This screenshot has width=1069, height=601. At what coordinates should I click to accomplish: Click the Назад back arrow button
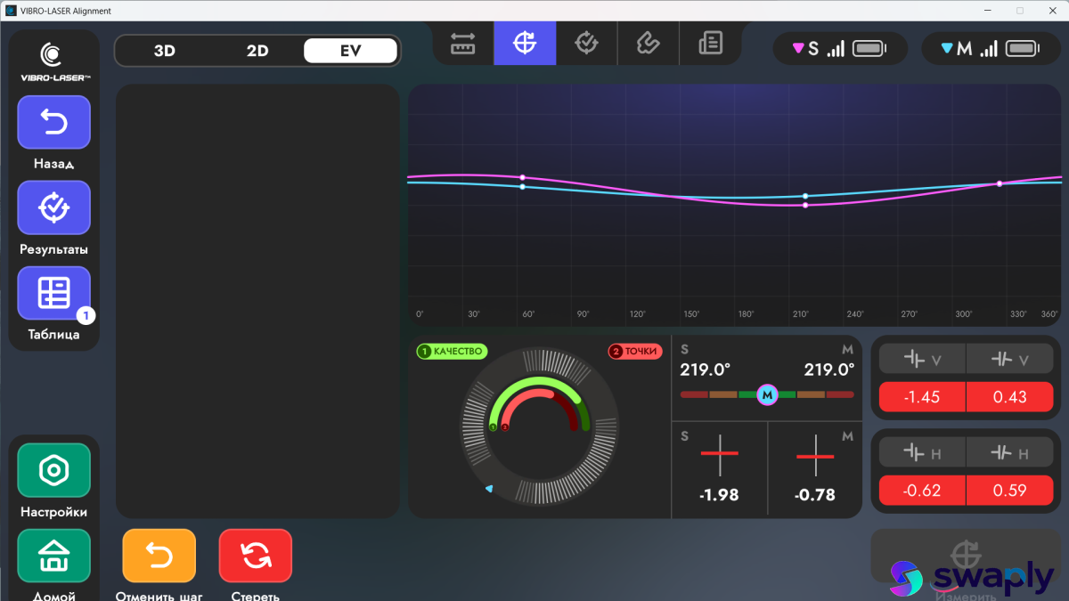[54, 122]
